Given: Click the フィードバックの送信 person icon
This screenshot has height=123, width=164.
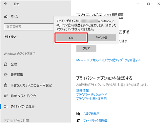Looking at the screenshot, I should tap(78, 120).
